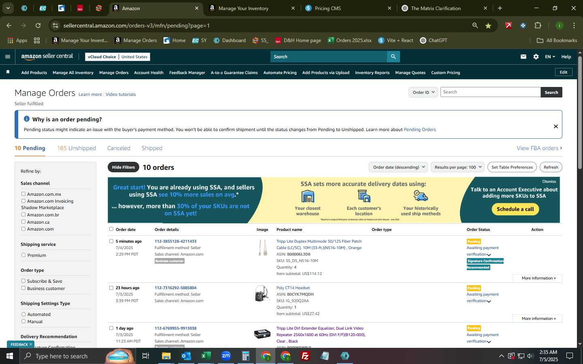Open the tab search dropdown arrow in Chrome
This screenshot has width=583, height=364.
coord(8,8)
